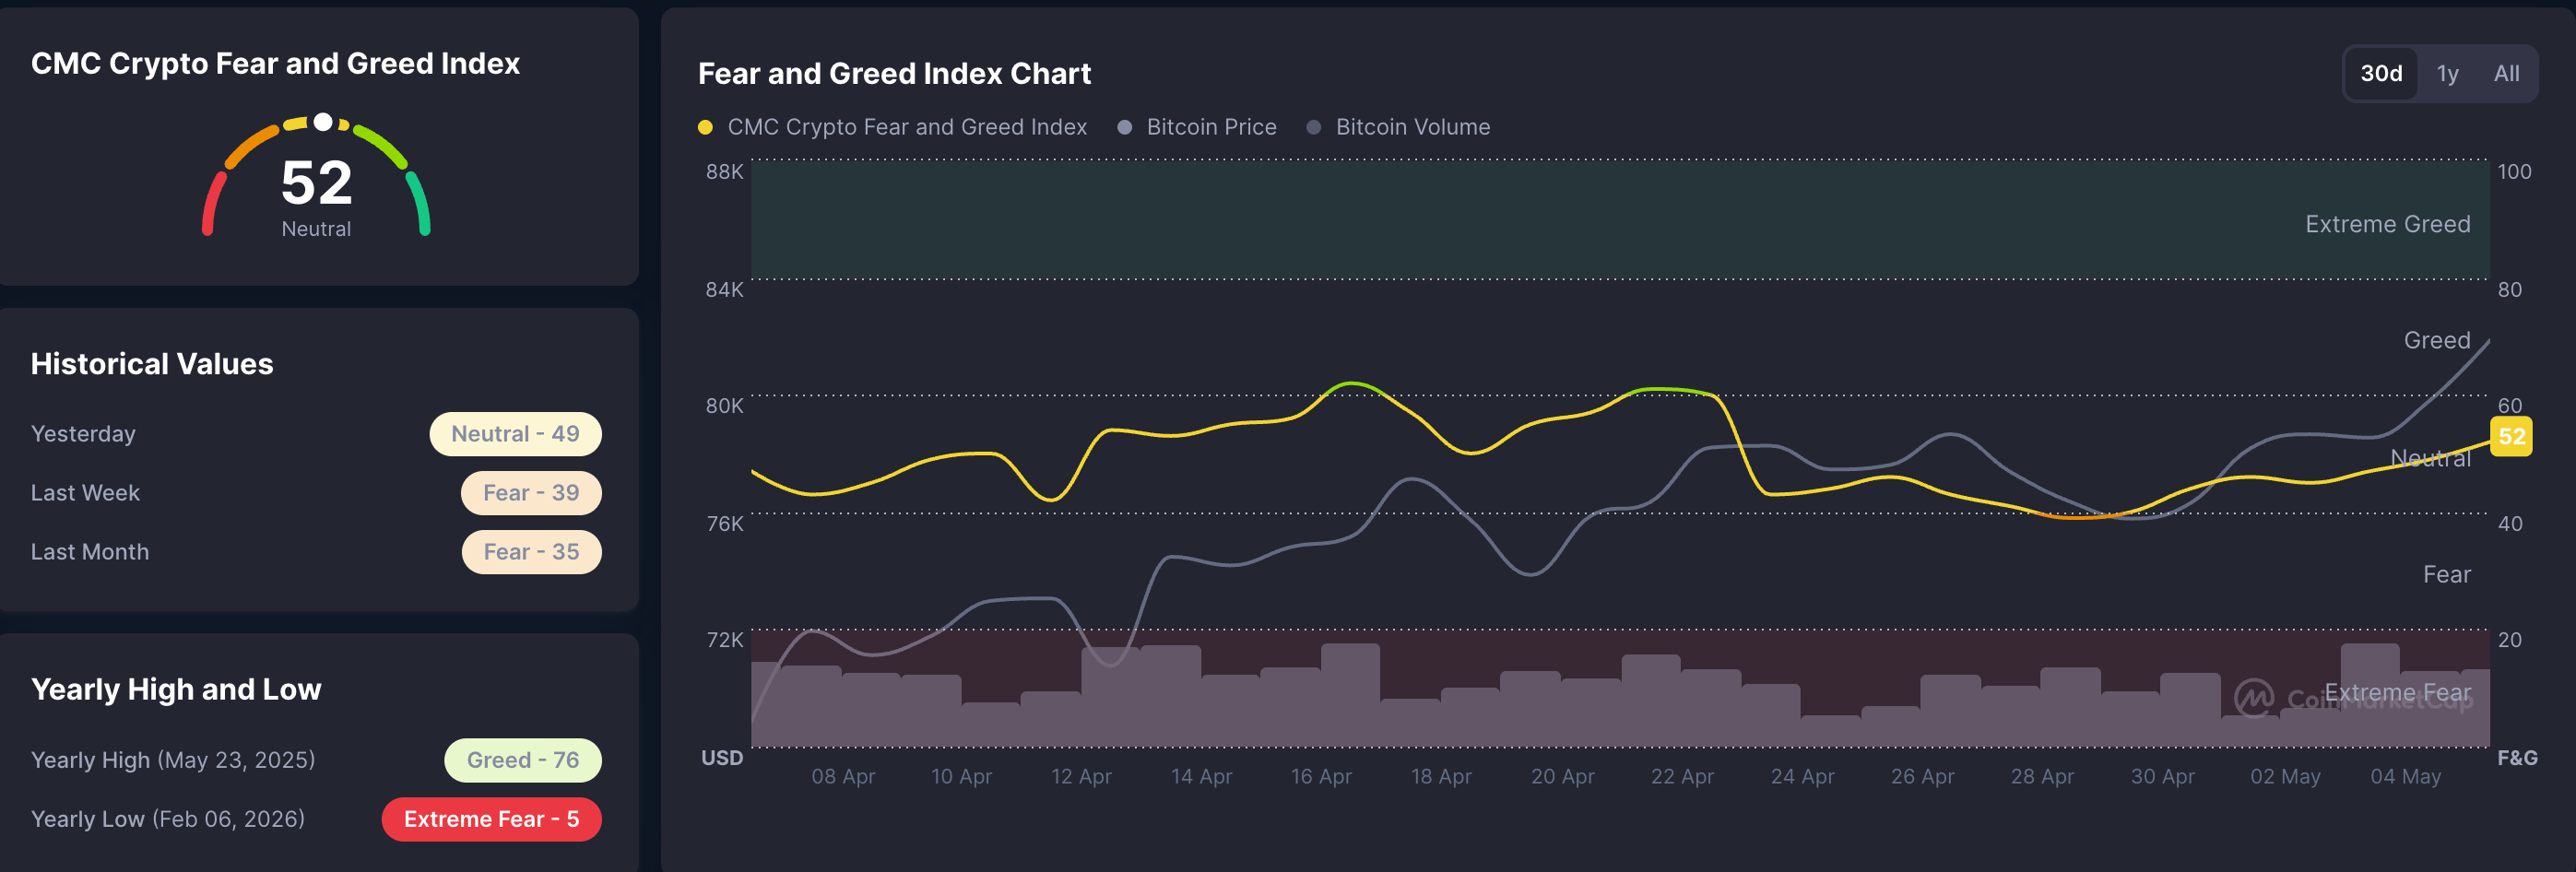Click the F&G axis unit label
The width and height of the screenshot is (2576, 872).
pyautogui.click(x=2516, y=758)
